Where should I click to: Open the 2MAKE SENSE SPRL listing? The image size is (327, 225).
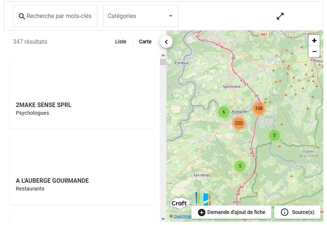82,93
